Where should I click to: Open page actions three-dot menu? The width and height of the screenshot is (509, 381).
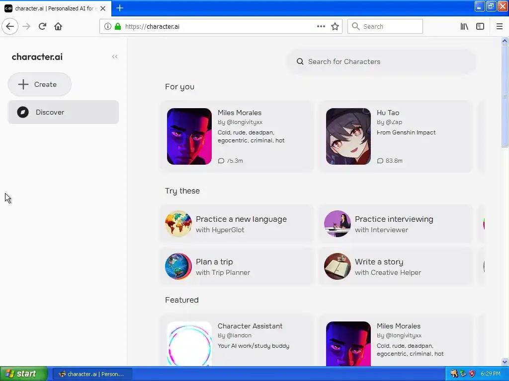coord(321,26)
